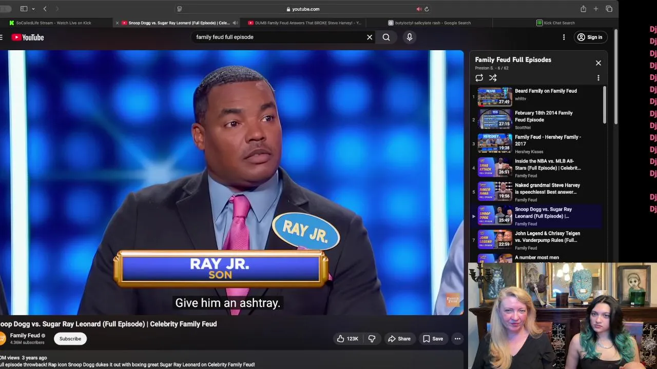Switch to butyloctyl salicylate rash Google tab
This screenshot has height=369, width=657.
pos(429,23)
